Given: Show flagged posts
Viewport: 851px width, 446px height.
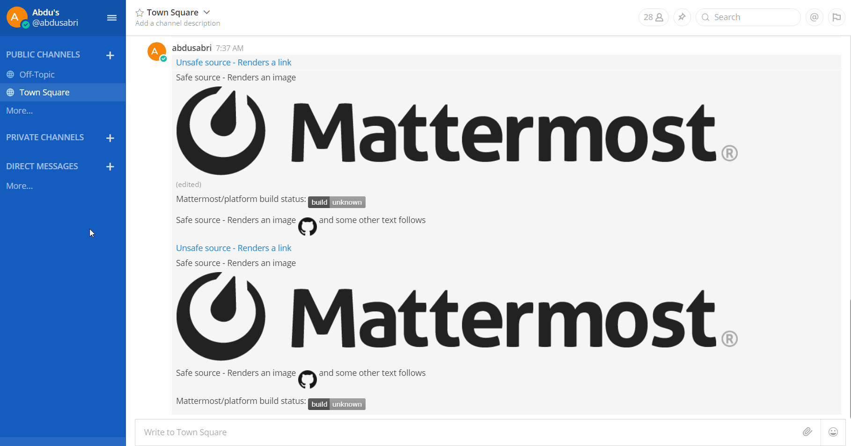Looking at the screenshot, I should tap(836, 17).
